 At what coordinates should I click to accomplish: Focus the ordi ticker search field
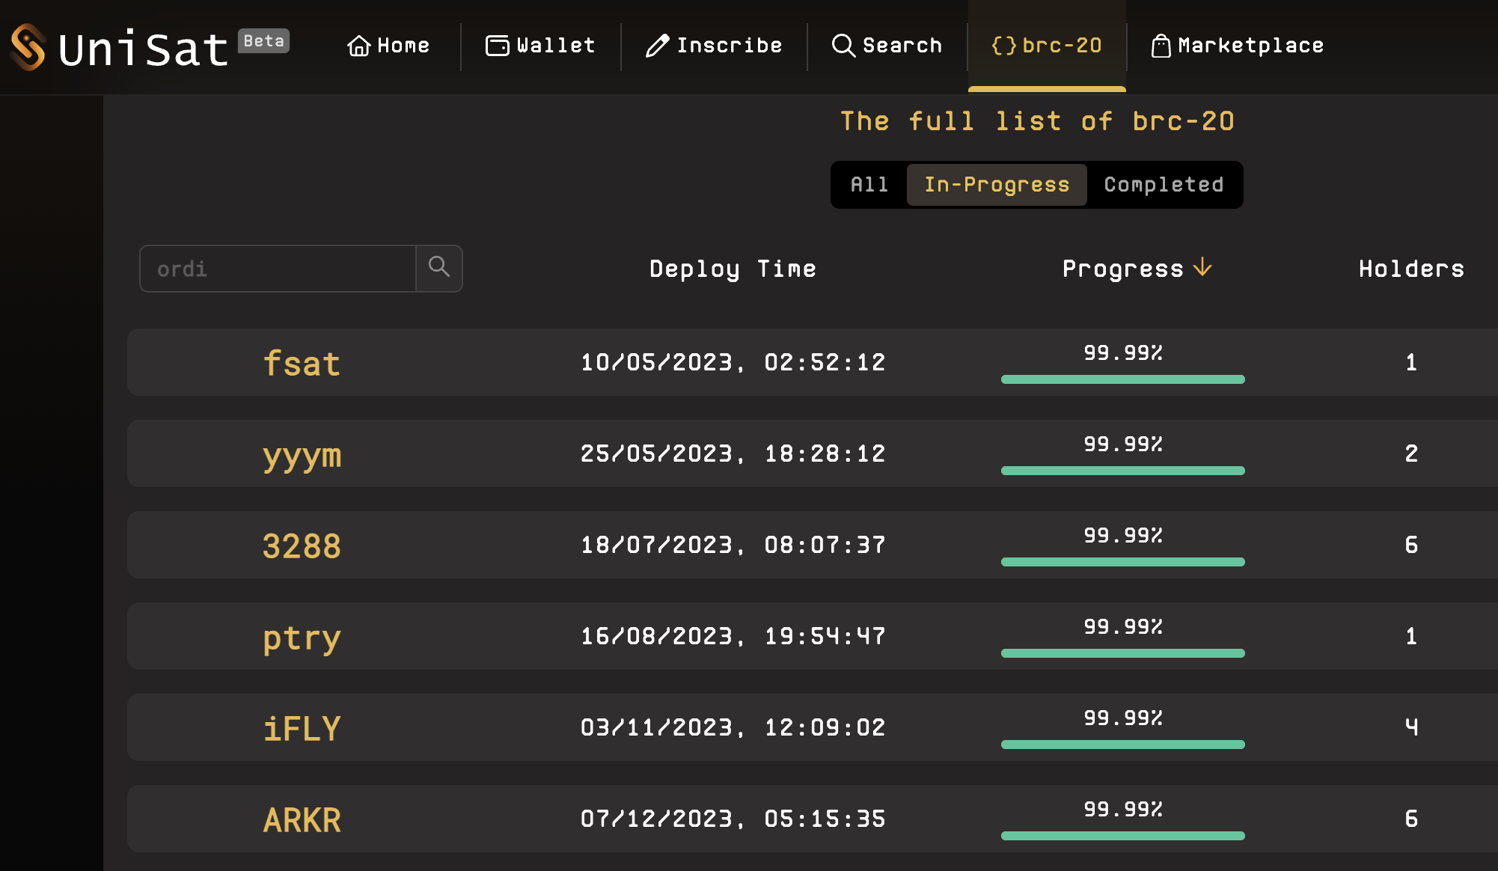tap(278, 269)
